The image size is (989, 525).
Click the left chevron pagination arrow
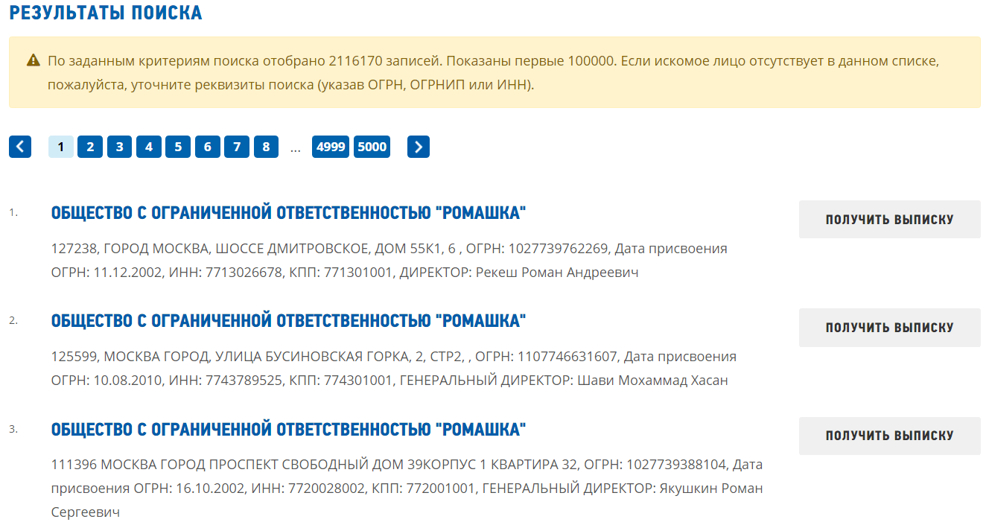19,147
